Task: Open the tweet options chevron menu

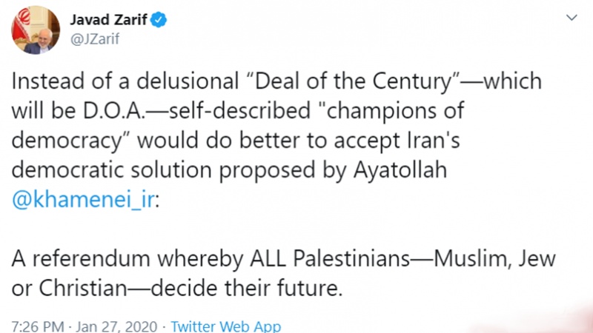Action: [571, 18]
